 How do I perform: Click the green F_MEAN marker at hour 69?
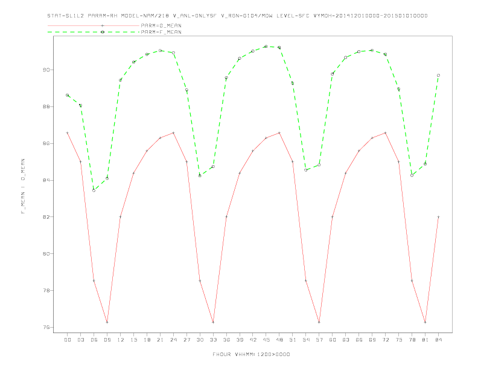[372, 50]
